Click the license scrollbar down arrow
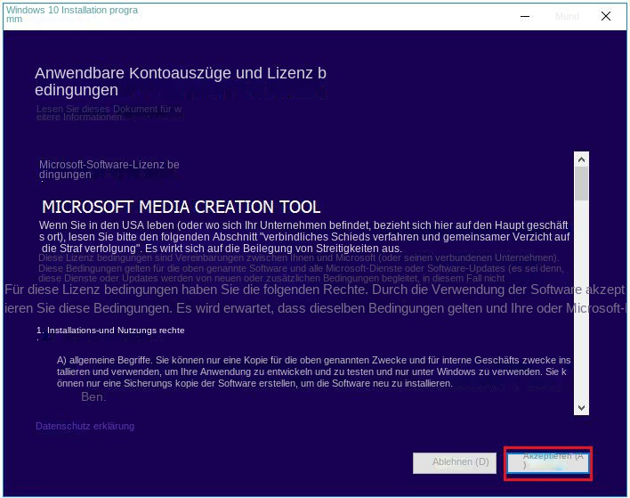 [x=581, y=407]
